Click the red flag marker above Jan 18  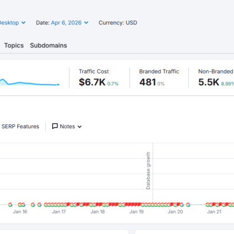click(x=97, y=204)
